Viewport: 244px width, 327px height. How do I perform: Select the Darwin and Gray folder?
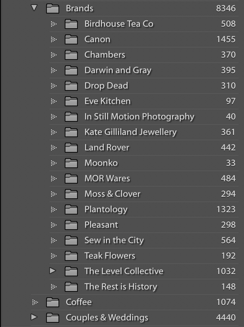point(118,70)
